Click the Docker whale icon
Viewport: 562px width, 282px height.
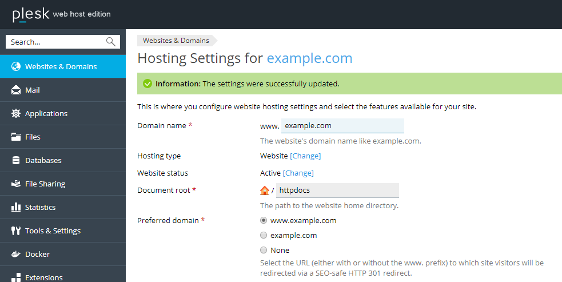16,254
